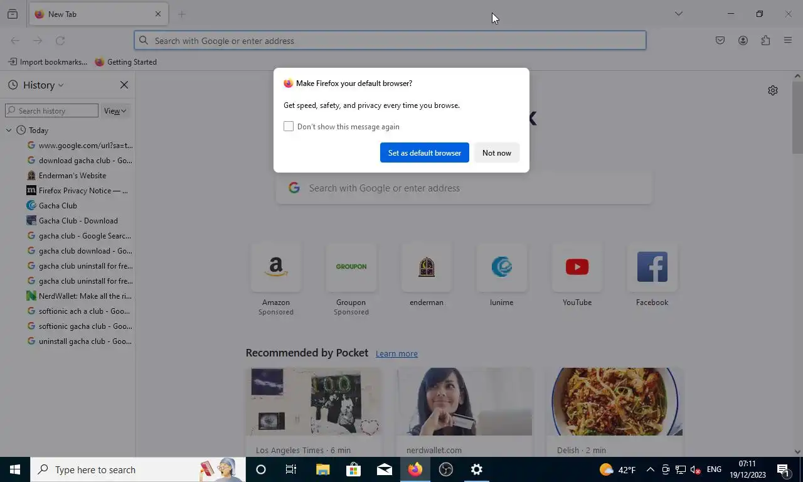The height and width of the screenshot is (482, 803).
Task: Open the Firefox View icon in tab bar
Action: pos(13,14)
